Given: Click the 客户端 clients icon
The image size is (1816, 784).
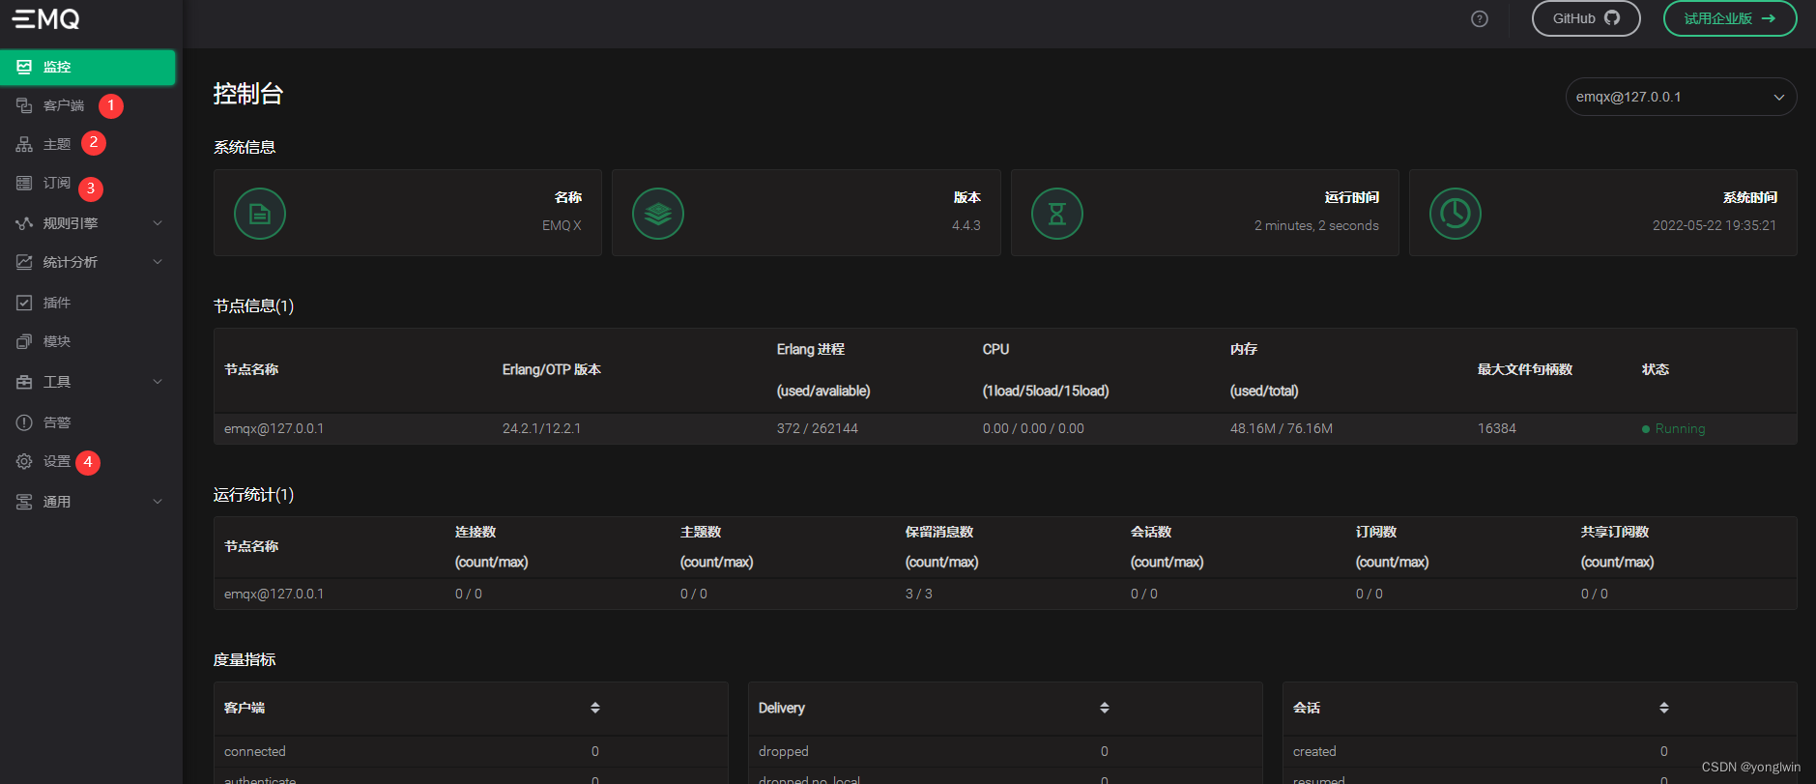Looking at the screenshot, I should point(24,105).
